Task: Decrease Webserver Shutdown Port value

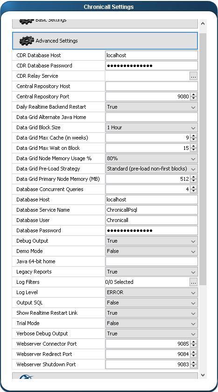Action: (194, 366)
